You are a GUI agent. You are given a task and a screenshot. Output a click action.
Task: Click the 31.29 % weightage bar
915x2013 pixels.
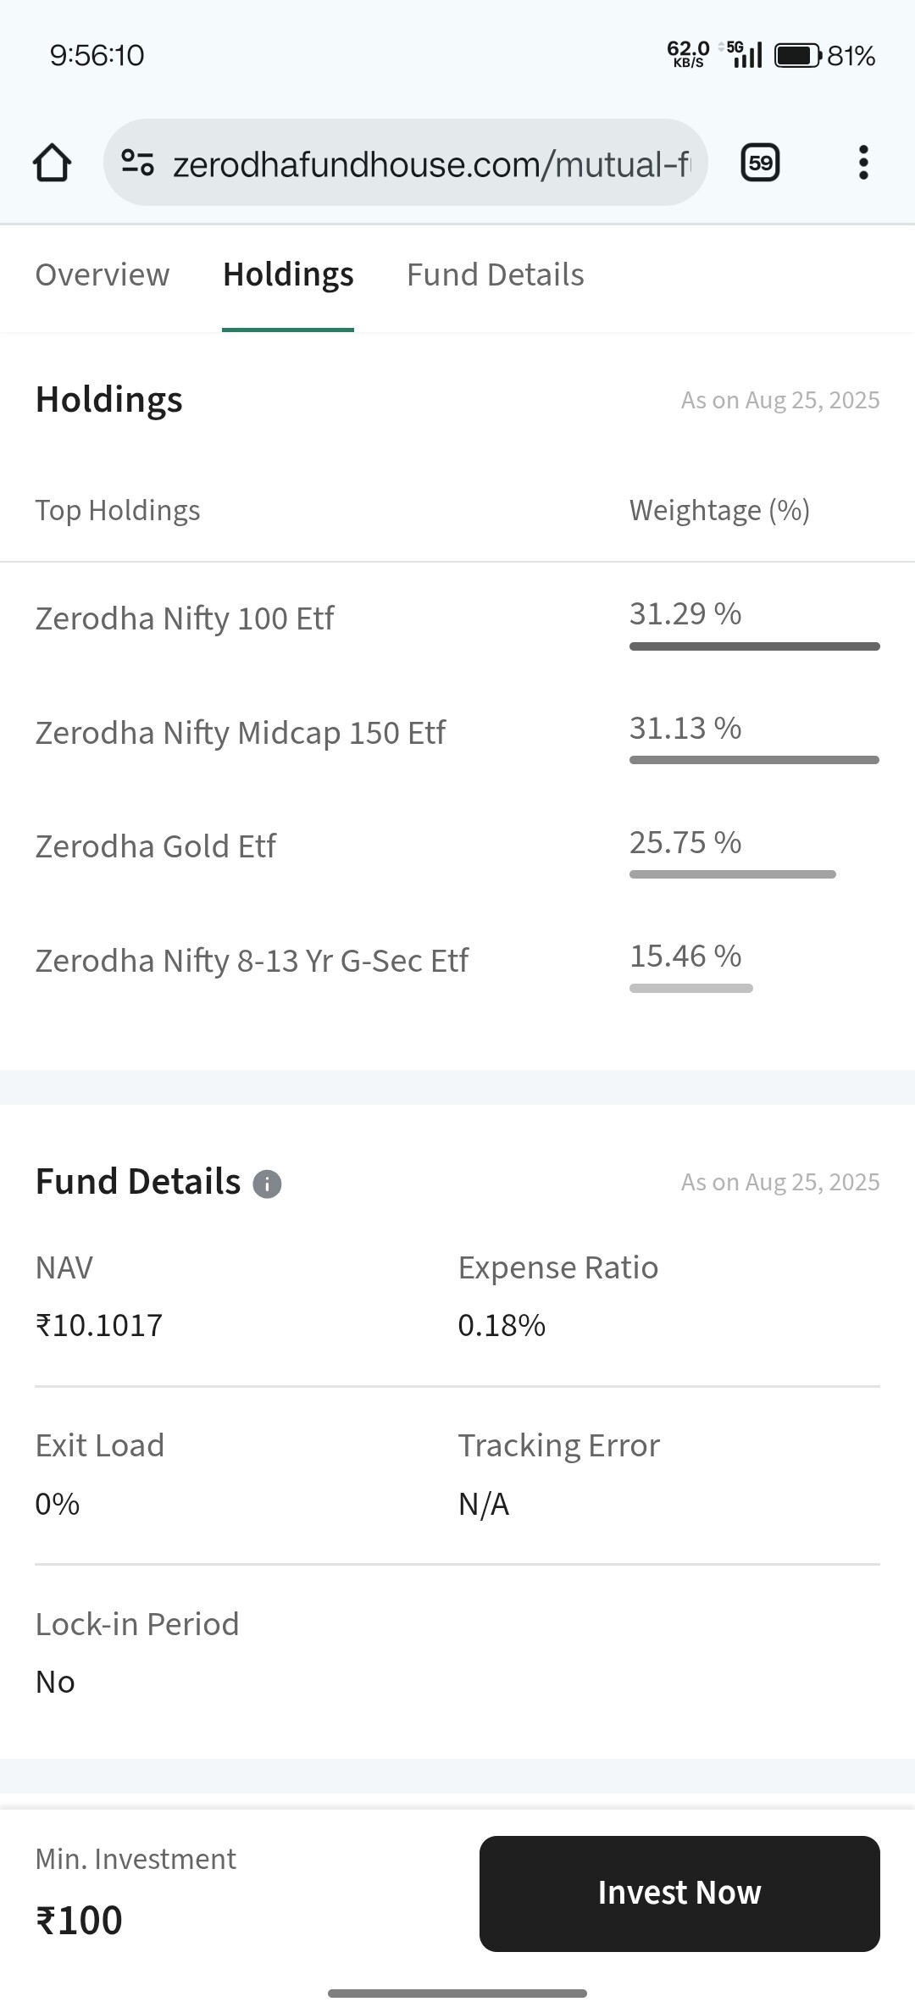(x=754, y=646)
